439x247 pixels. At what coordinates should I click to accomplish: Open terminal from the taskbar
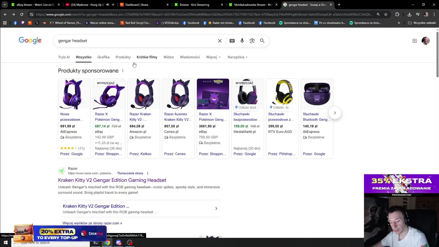(x=96, y=243)
